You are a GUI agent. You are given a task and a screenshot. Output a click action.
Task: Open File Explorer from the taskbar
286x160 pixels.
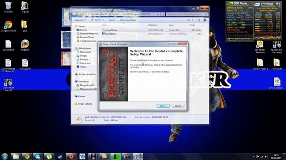pyautogui.click(x=16, y=156)
